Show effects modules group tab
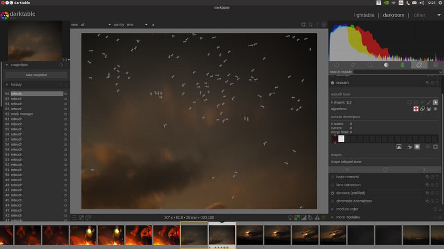Screen dimensions: 444x249 click(x=436, y=65)
